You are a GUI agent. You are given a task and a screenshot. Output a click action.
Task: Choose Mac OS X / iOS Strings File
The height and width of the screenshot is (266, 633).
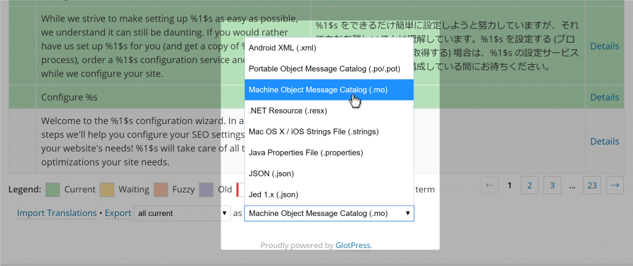pyautogui.click(x=329, y=132)
